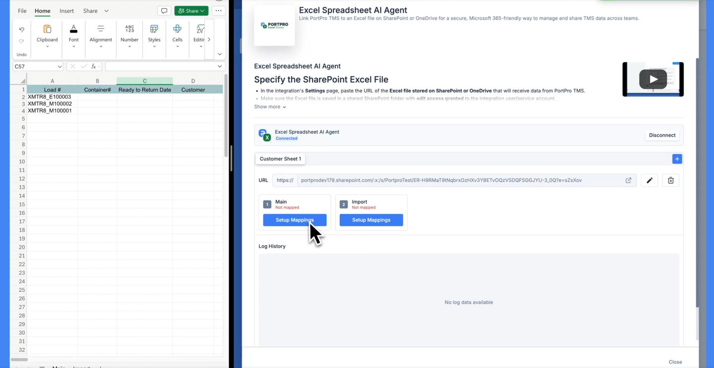Image resolution: width=714 pixels, height=368 pixels.
Task: Open the Cells group in ribbon
Action: tap(178, 36)
